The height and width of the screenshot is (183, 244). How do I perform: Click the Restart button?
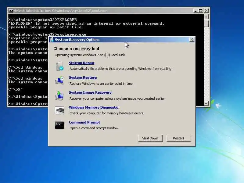[179, 138]
